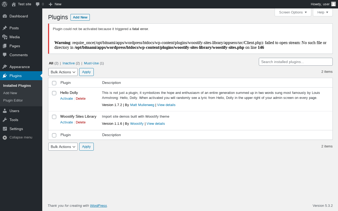Image resolution: width=338 pixels, height=211 pixels.
Task: Open WordPress link in footer
Action: coord(98,205)
